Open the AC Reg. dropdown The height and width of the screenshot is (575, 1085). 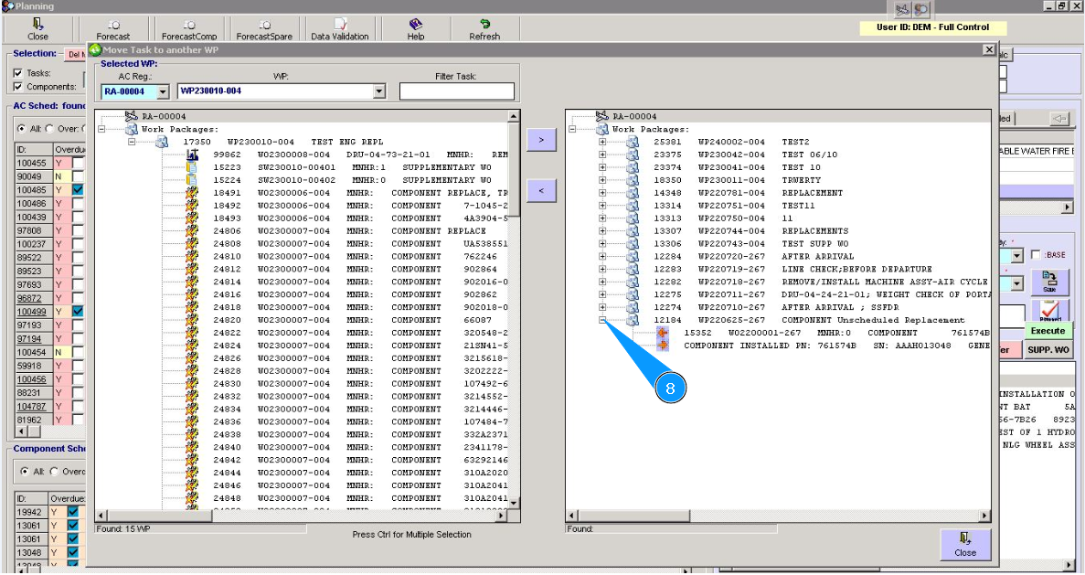coord(163,91)
